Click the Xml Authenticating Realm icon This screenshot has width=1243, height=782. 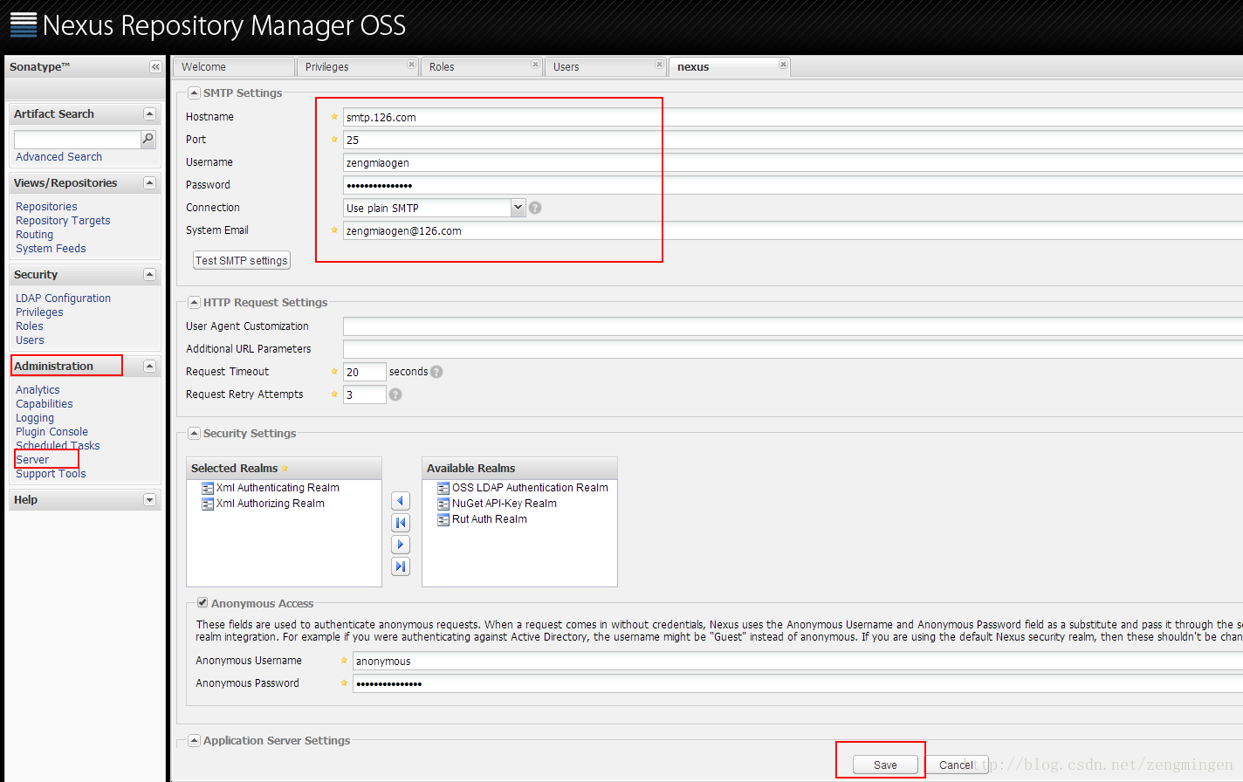pyautogui.click(x=208, y=488)
